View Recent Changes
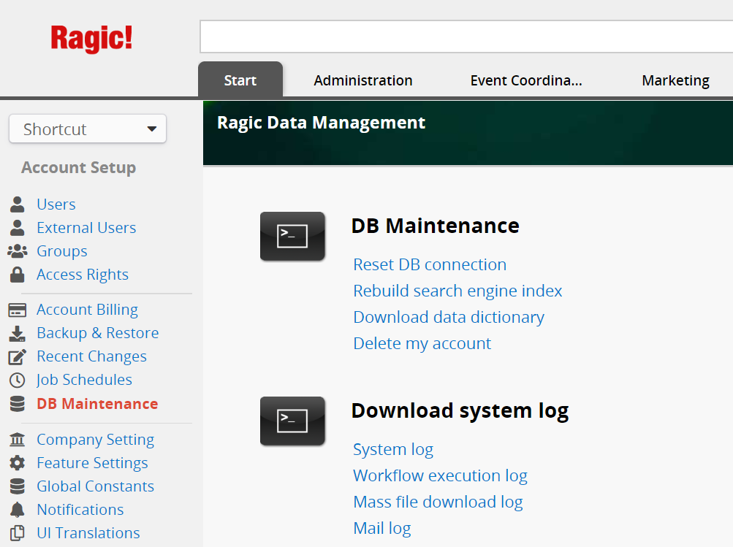733x547 pixels. (91, 356)
